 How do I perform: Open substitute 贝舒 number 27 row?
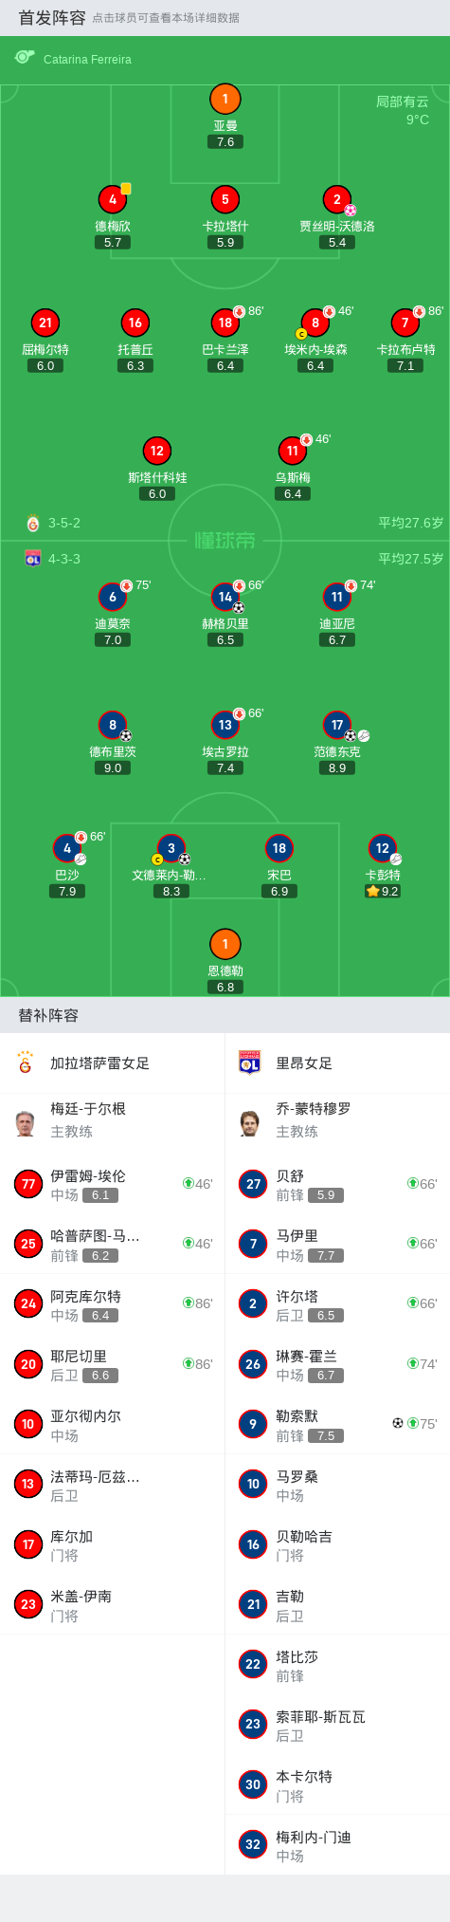pyautogui.click(x=337, y=1184)
